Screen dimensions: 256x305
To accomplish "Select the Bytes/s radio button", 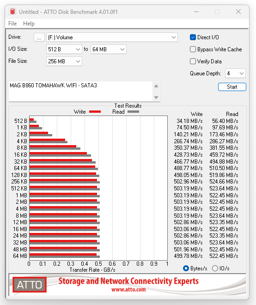I will click(x=186, y=268).
